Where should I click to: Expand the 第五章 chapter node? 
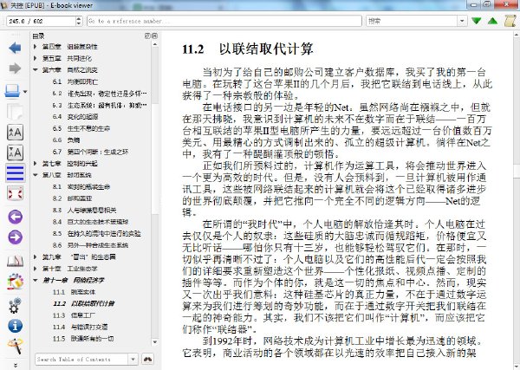click(36, 58)
